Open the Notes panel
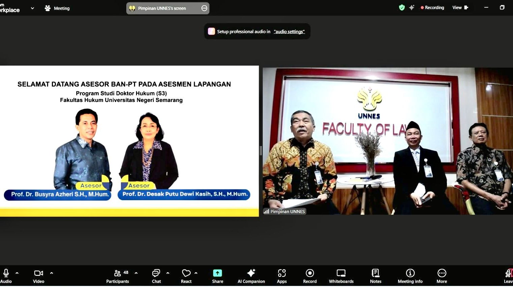 pos(375,276)
